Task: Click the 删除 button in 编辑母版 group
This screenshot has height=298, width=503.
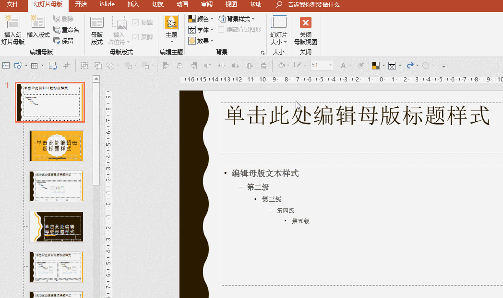Action: click(63, 19)
